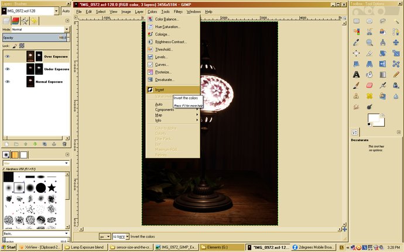Screen dimensions: 404x252
Task: Select the Ink tool
Action: point(396,85)
